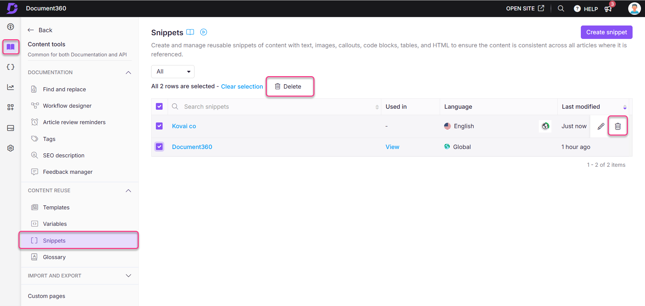Click the Variables icon
The width and height of the screenshot is (645, 306).
pos(35,224)
